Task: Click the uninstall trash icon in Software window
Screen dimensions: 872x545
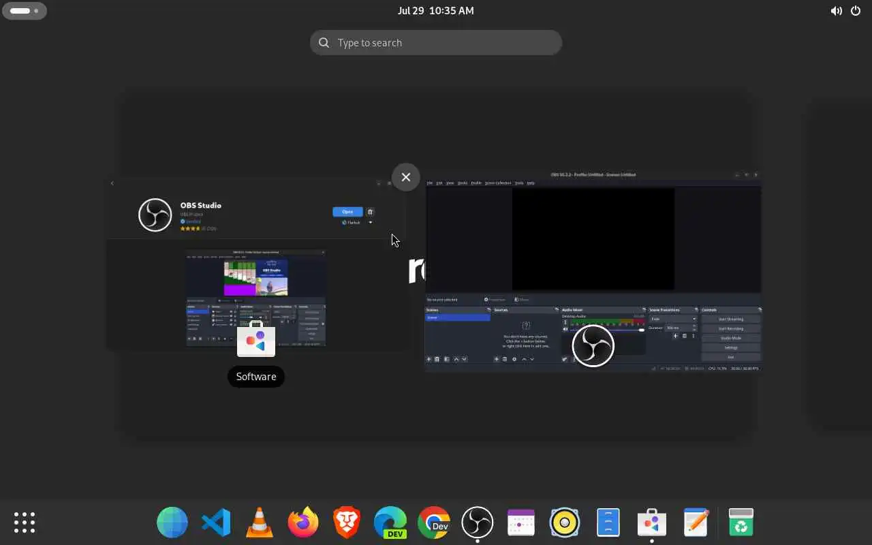Action: pos(371,212)
